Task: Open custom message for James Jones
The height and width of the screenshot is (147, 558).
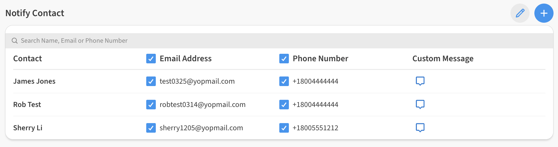Action: 420,81
